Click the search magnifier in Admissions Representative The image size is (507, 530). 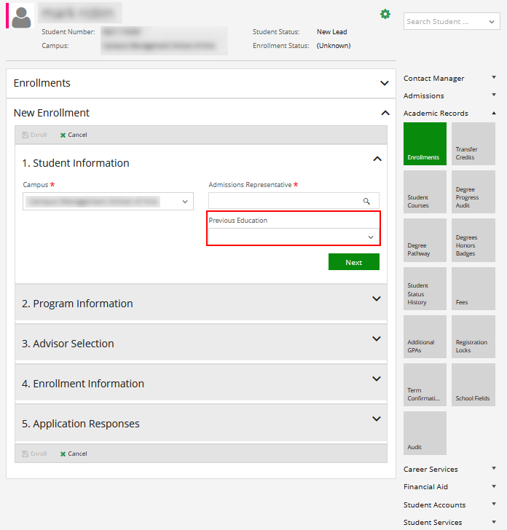(x=366, y=201)
